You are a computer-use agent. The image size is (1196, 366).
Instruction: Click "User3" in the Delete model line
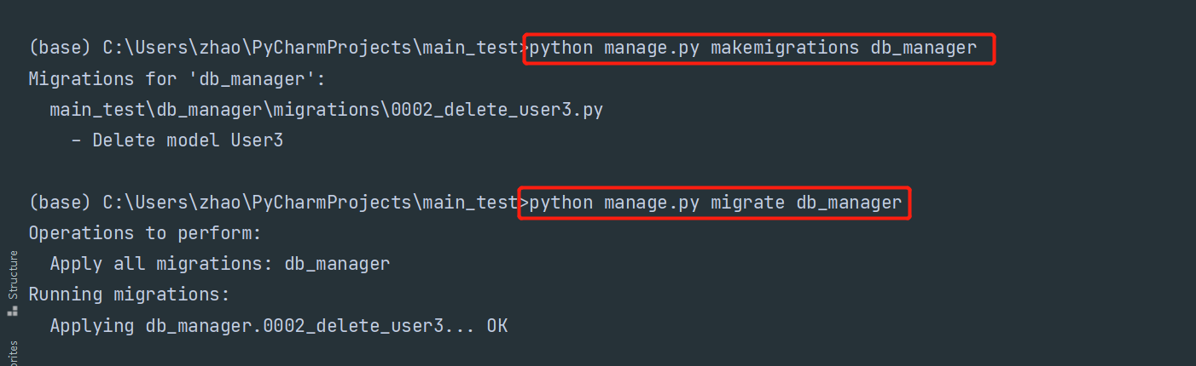click(x=257, y=140)
